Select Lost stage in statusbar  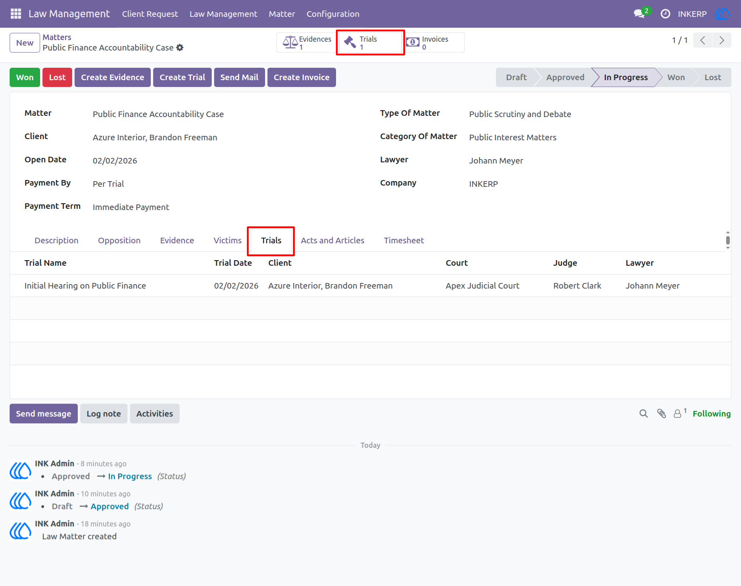tap(713, 77)
